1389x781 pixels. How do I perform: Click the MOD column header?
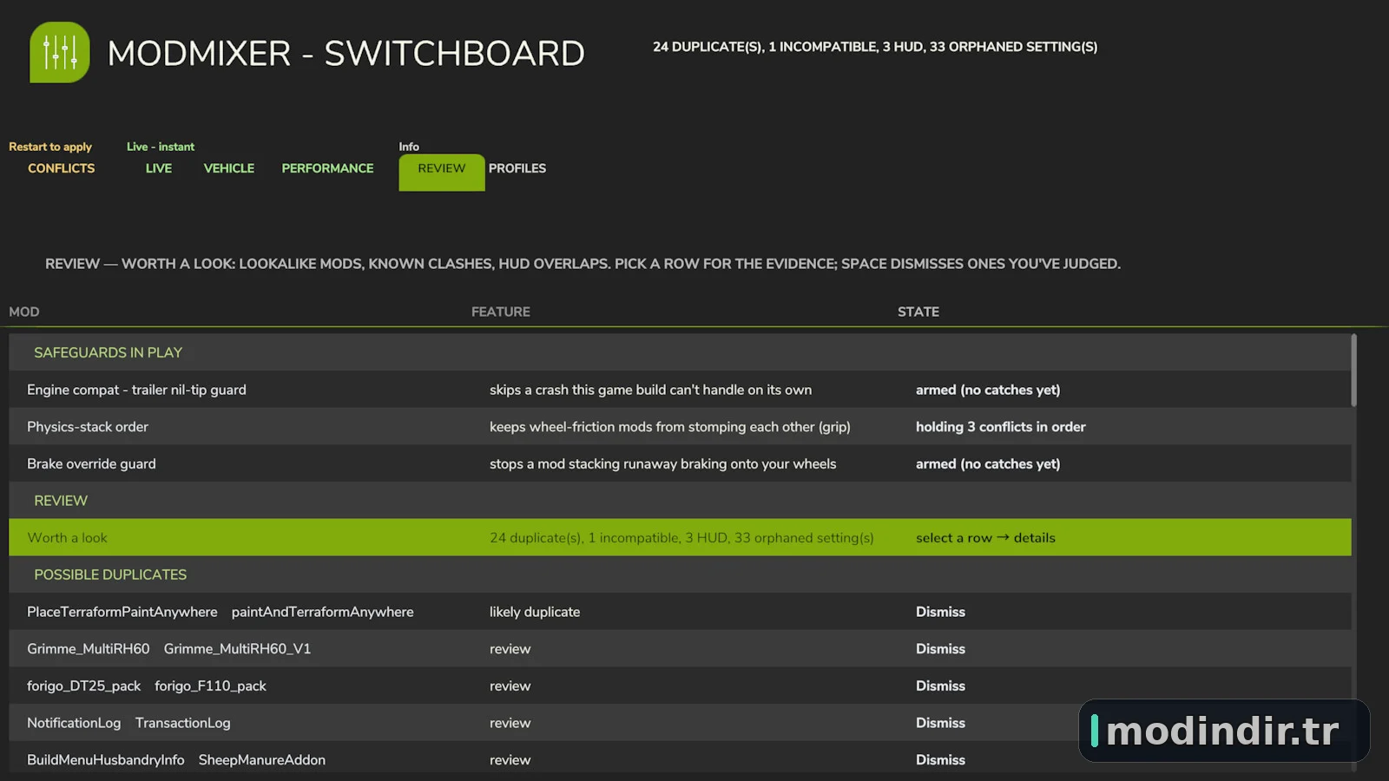coord(24,312)
